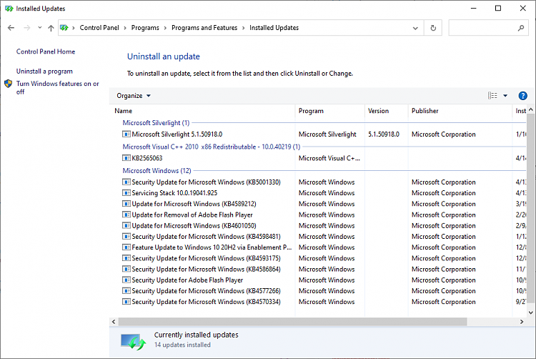Select Security Update KB4570334
This screenshot has width=536, height=359.
pos(323,302)
